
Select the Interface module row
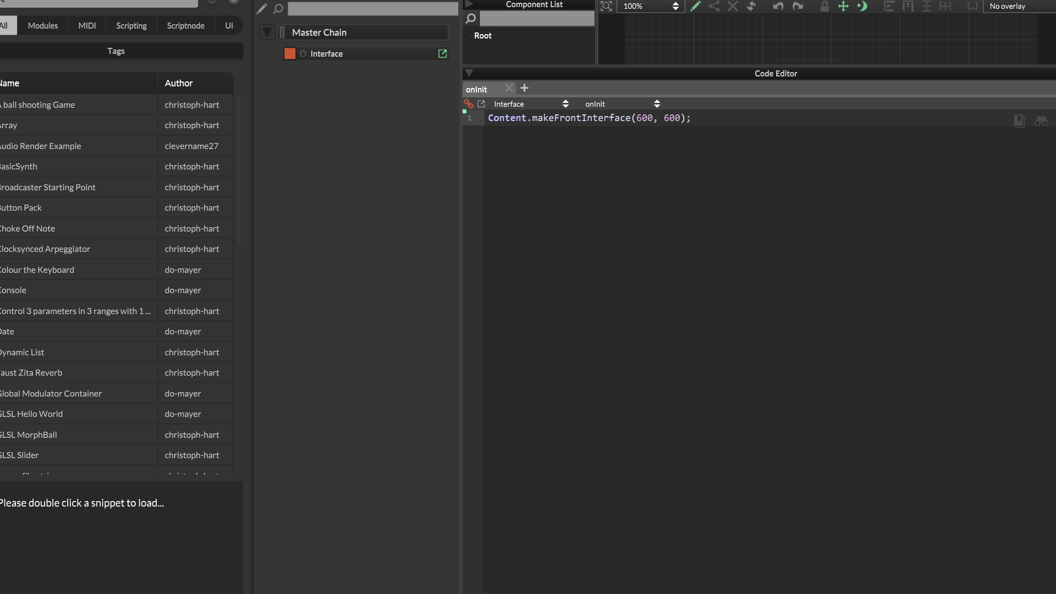click(366, 53)
